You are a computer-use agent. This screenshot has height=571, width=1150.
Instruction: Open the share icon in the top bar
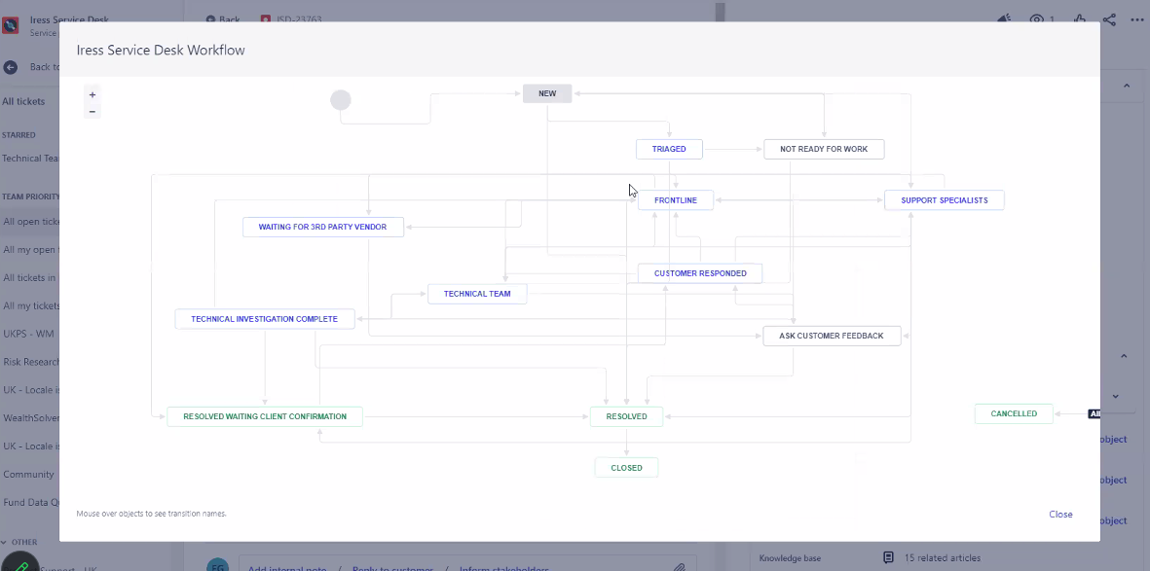point(1108,18)
